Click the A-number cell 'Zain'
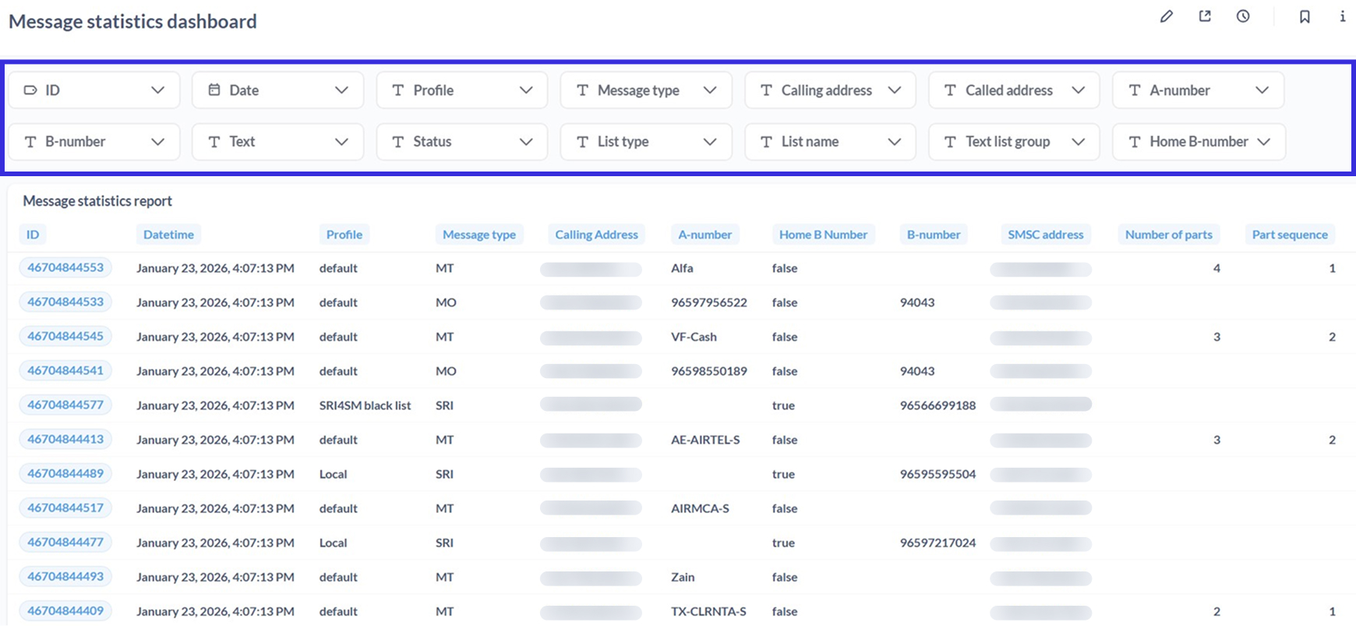The width and height of the screenshot is (1356, 626). 683,577
